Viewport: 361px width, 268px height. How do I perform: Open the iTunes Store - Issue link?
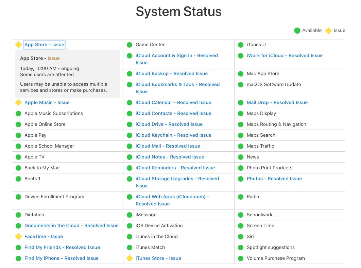click(158, 258)
